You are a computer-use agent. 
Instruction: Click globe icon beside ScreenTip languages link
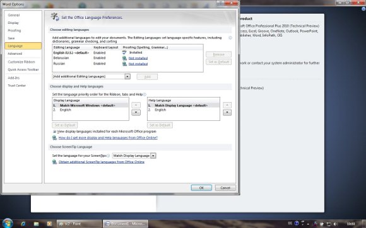[54, 162]
